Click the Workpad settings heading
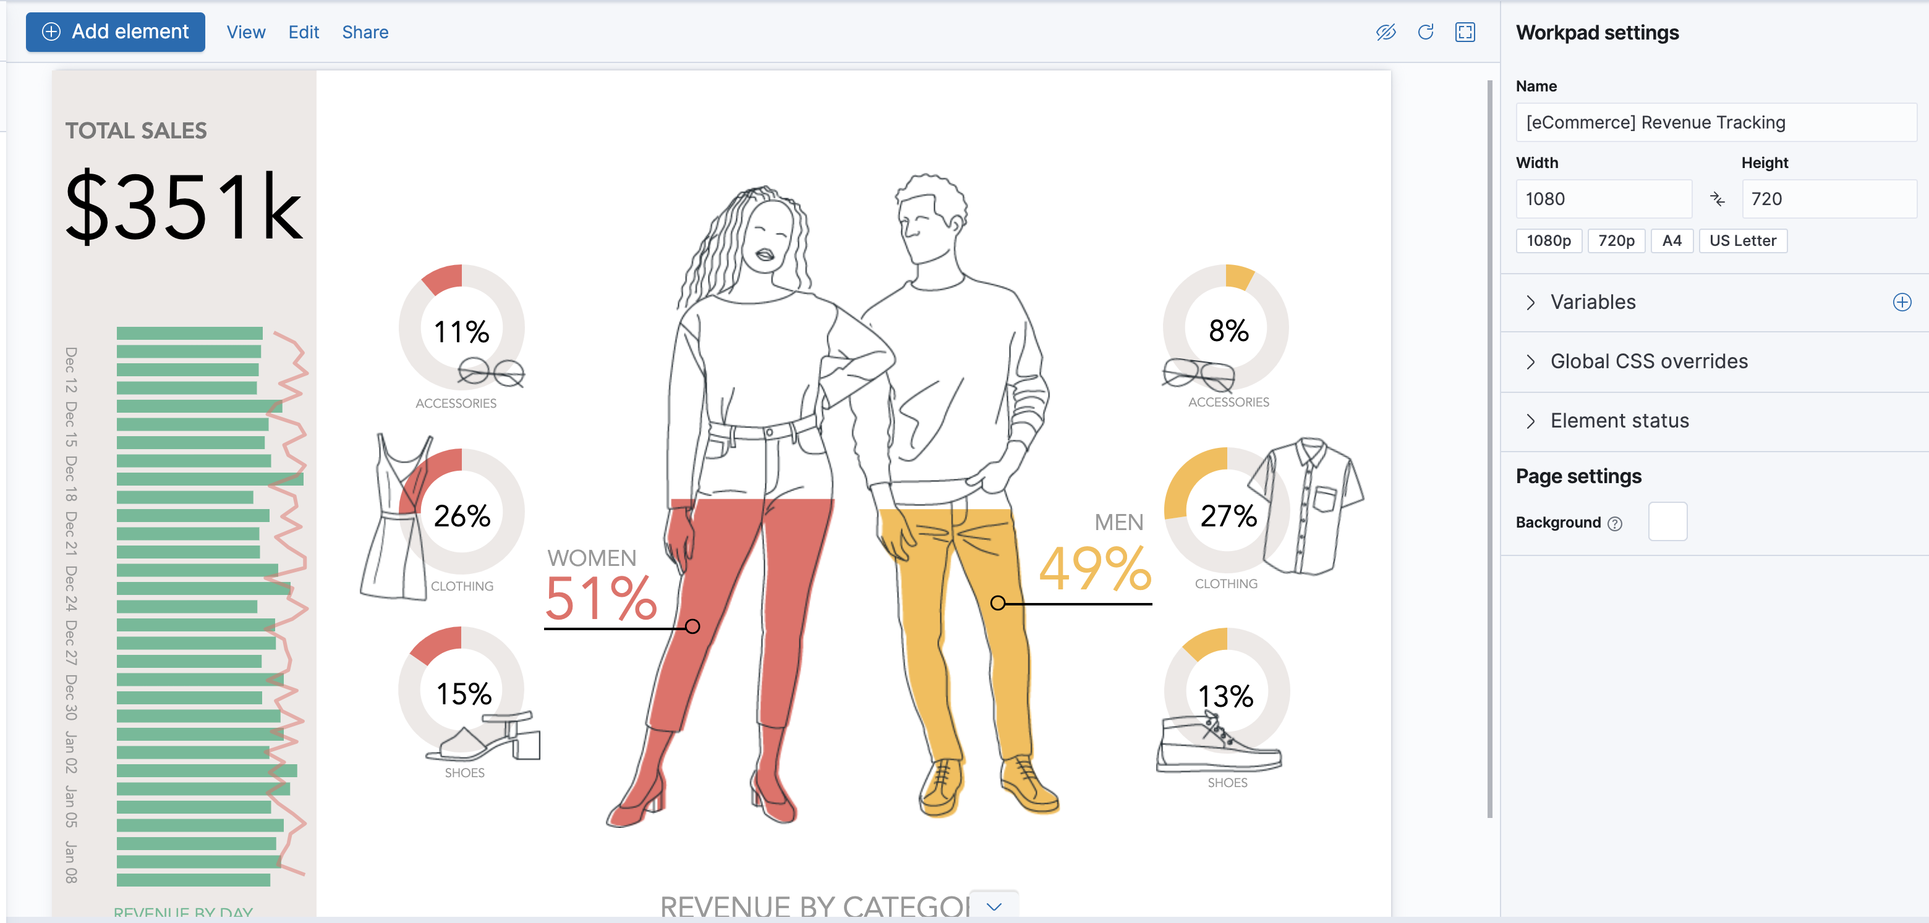The width and height of the screenshot is (1929, 923). 1597,32
